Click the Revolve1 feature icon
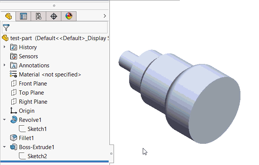Viewport: 259px width, 165px height. point(14,120)
